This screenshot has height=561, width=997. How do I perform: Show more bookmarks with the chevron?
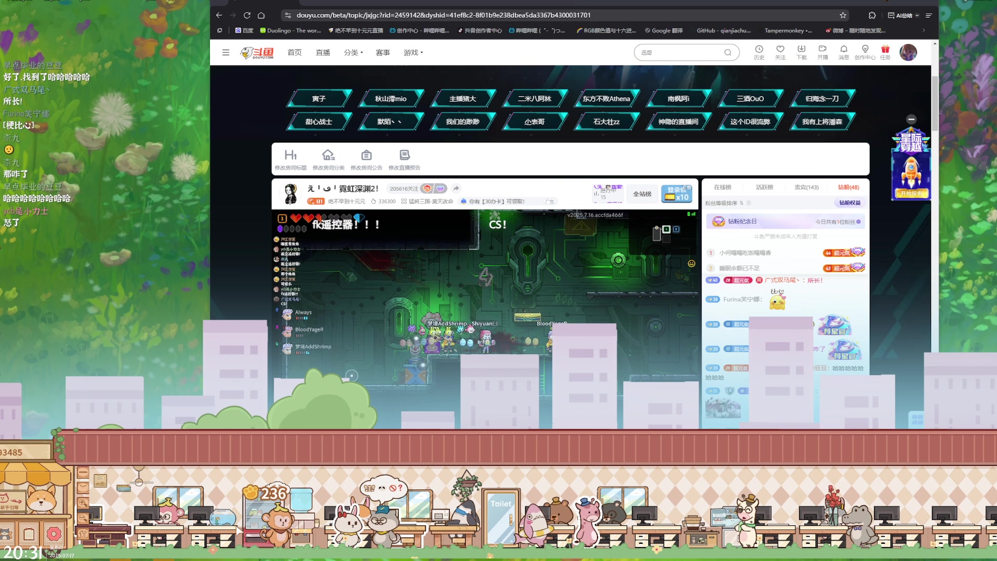(924, 31)
